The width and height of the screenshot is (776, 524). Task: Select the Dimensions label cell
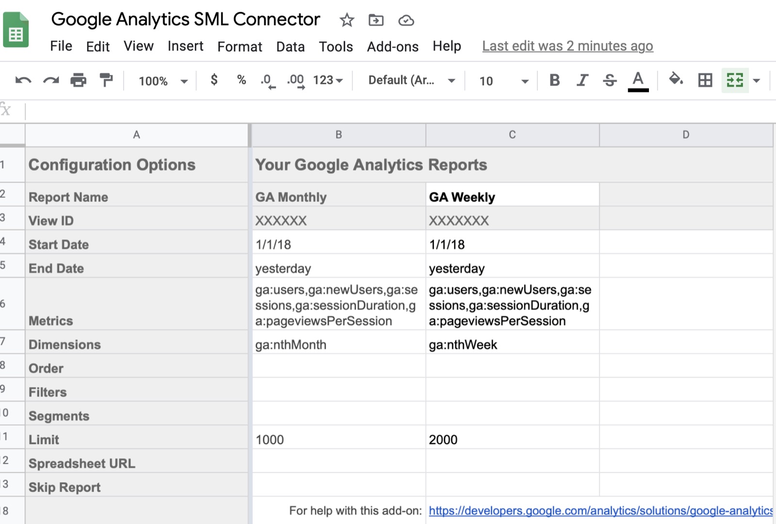coord(137,342)
